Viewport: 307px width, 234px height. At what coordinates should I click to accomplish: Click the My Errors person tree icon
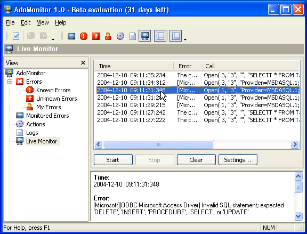30,107
